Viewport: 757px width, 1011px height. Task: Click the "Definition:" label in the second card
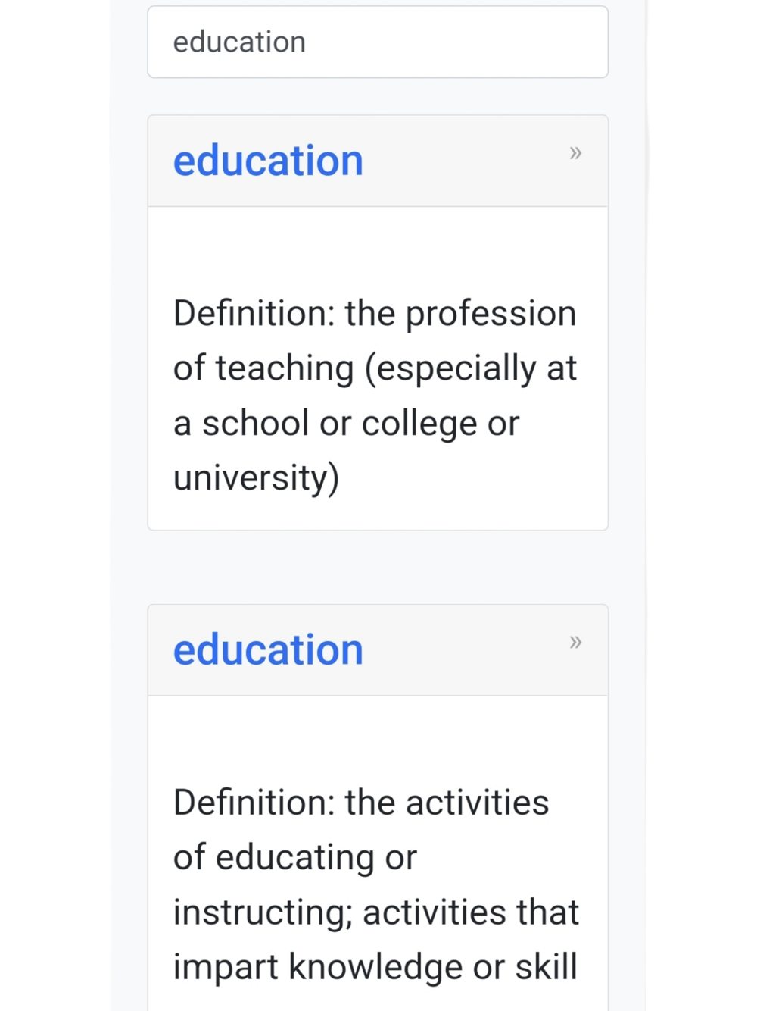point(254,803)
